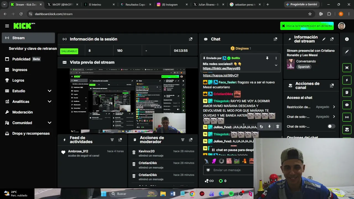Filter the Acciones de moderador list

[x=183, y=140]
